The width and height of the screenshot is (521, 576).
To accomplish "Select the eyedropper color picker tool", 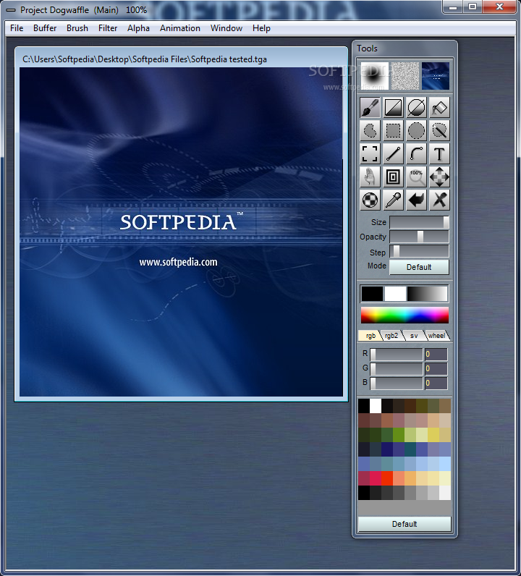I will 393,200.
